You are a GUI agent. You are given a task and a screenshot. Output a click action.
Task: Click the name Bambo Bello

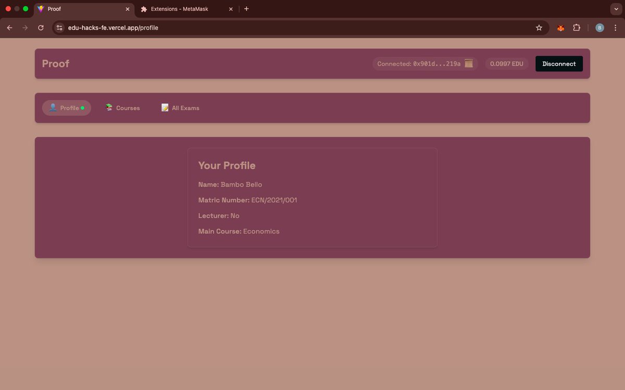pos(242,185)
